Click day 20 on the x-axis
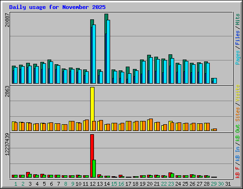The width and height of the screenshot is (243, 189). click(x=150, y=184)
